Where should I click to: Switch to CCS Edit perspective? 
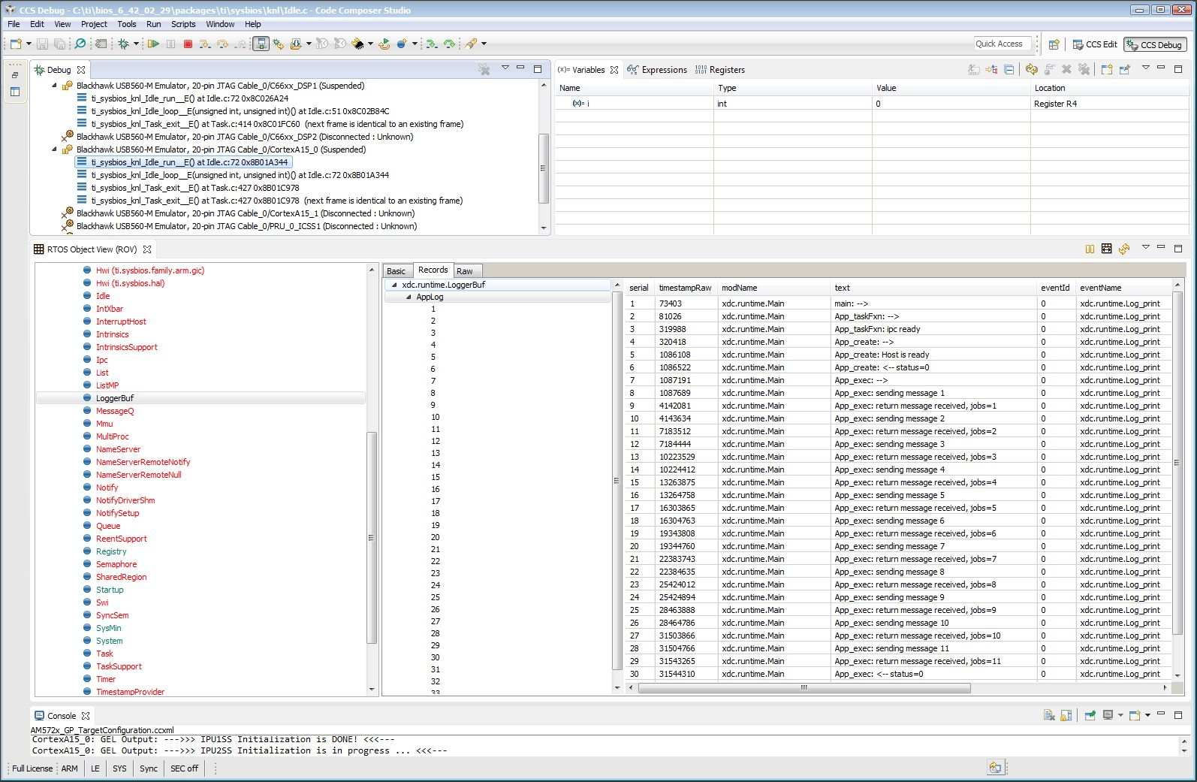(x=1095, y=45)
